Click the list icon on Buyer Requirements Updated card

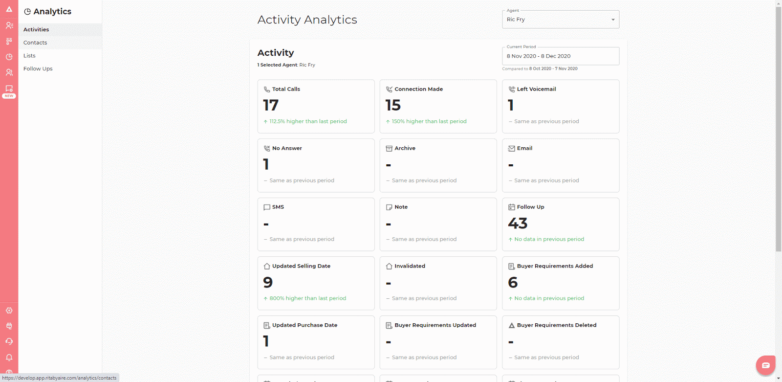(x=389, y=325)
